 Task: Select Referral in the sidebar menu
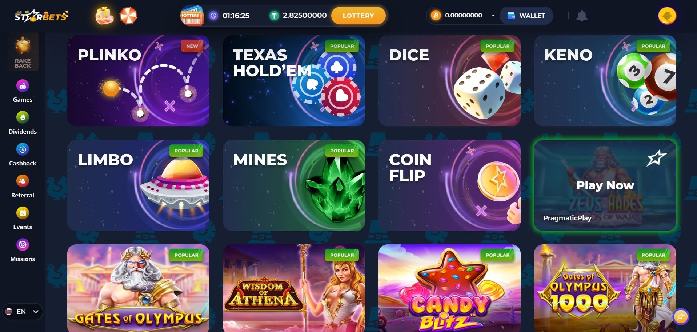(x=23, y=187)
